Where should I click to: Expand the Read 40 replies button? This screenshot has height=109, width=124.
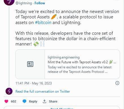[62, 108]
